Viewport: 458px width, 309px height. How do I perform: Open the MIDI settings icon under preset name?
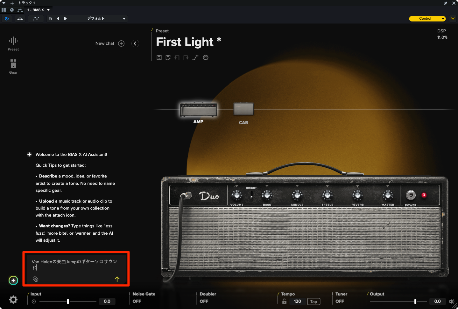(x=206, y=57)
